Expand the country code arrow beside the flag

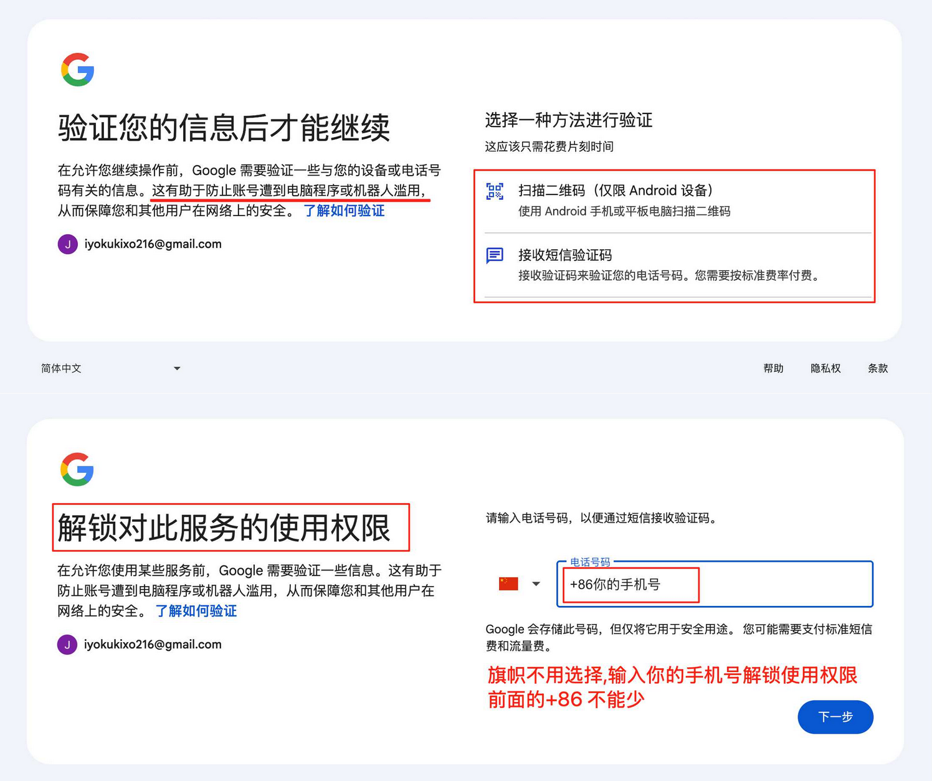536,584
